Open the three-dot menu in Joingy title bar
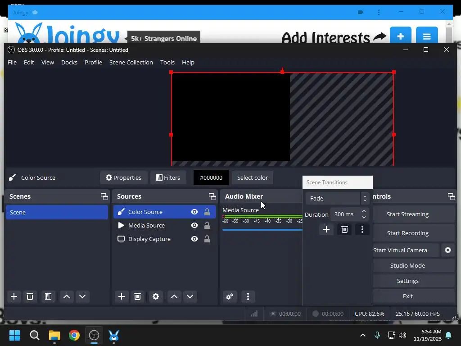 click(x=379, y=12)
